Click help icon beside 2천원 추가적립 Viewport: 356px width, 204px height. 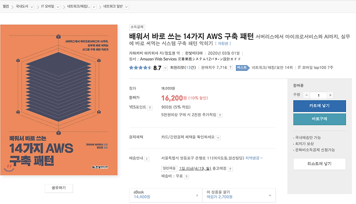pos(220,116)
